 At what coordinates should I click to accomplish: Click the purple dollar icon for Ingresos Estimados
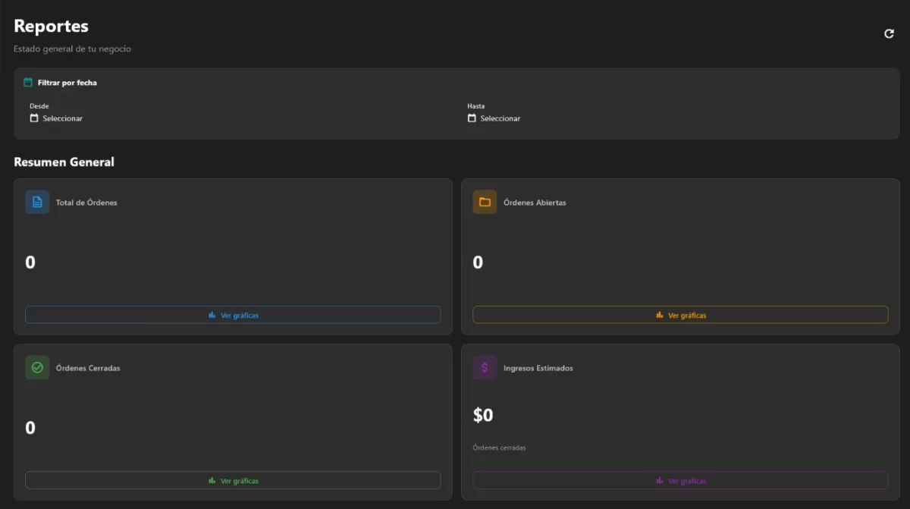pos(485,368)
